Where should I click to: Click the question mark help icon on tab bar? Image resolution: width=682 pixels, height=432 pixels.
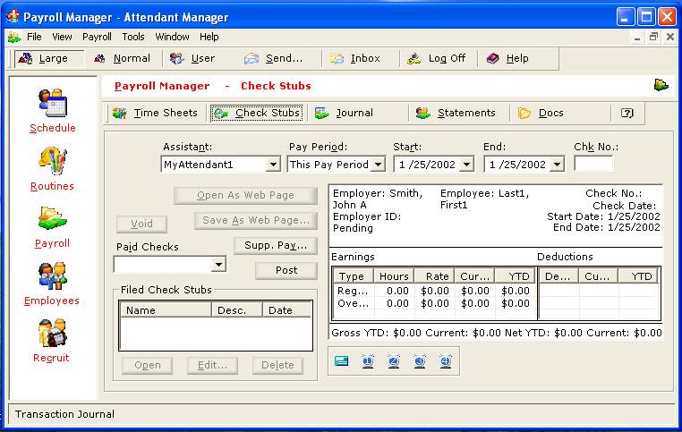pyautogui.click(x=627, y=114)
